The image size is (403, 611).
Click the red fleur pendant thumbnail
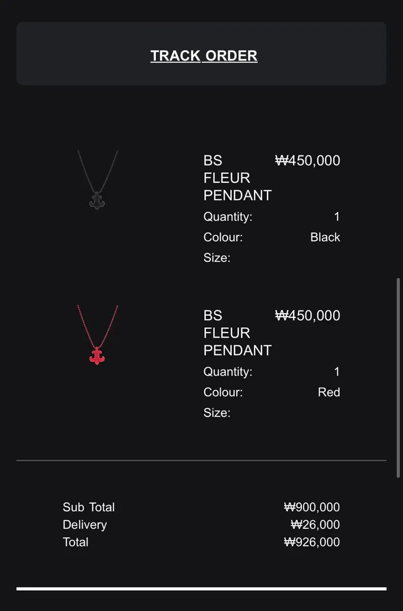tap(97, 335)
